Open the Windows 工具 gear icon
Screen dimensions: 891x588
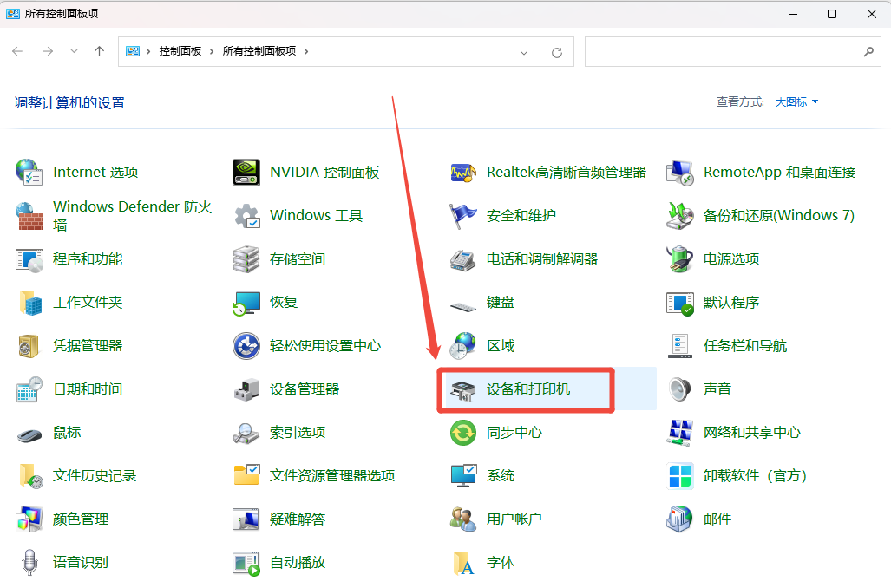tap(246, 216)
